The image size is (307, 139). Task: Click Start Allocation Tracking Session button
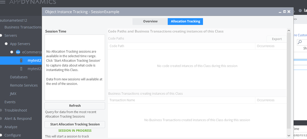[x=75, y=124]
